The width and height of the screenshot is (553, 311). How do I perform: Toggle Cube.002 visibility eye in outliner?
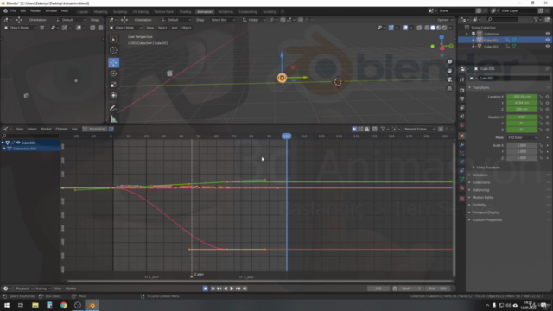pos(547,47)
